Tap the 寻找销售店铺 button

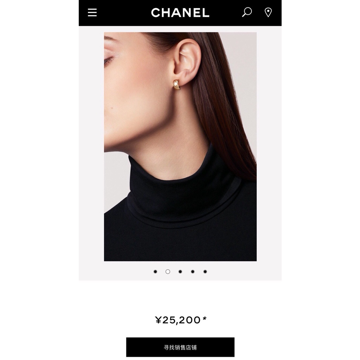(x=180, y=347)
